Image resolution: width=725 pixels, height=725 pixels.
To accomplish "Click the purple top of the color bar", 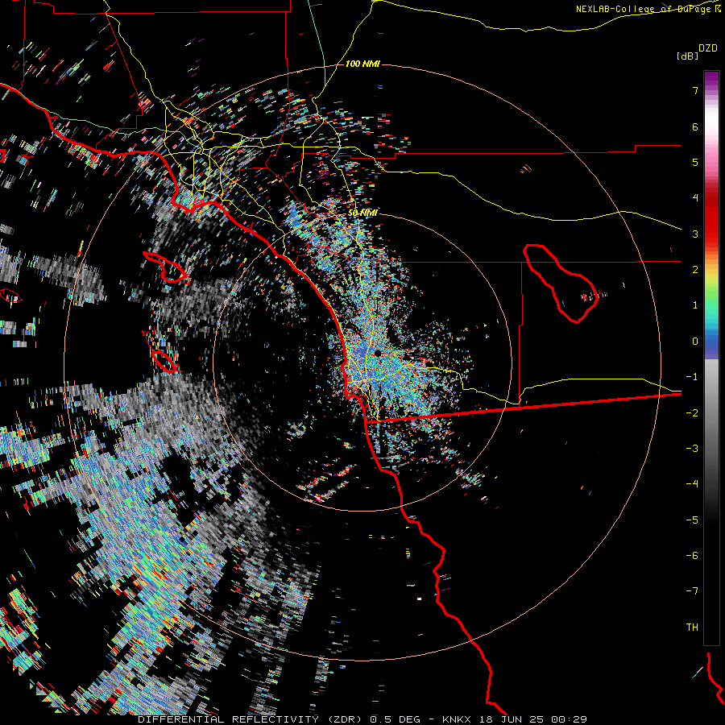I will (711, 80).
